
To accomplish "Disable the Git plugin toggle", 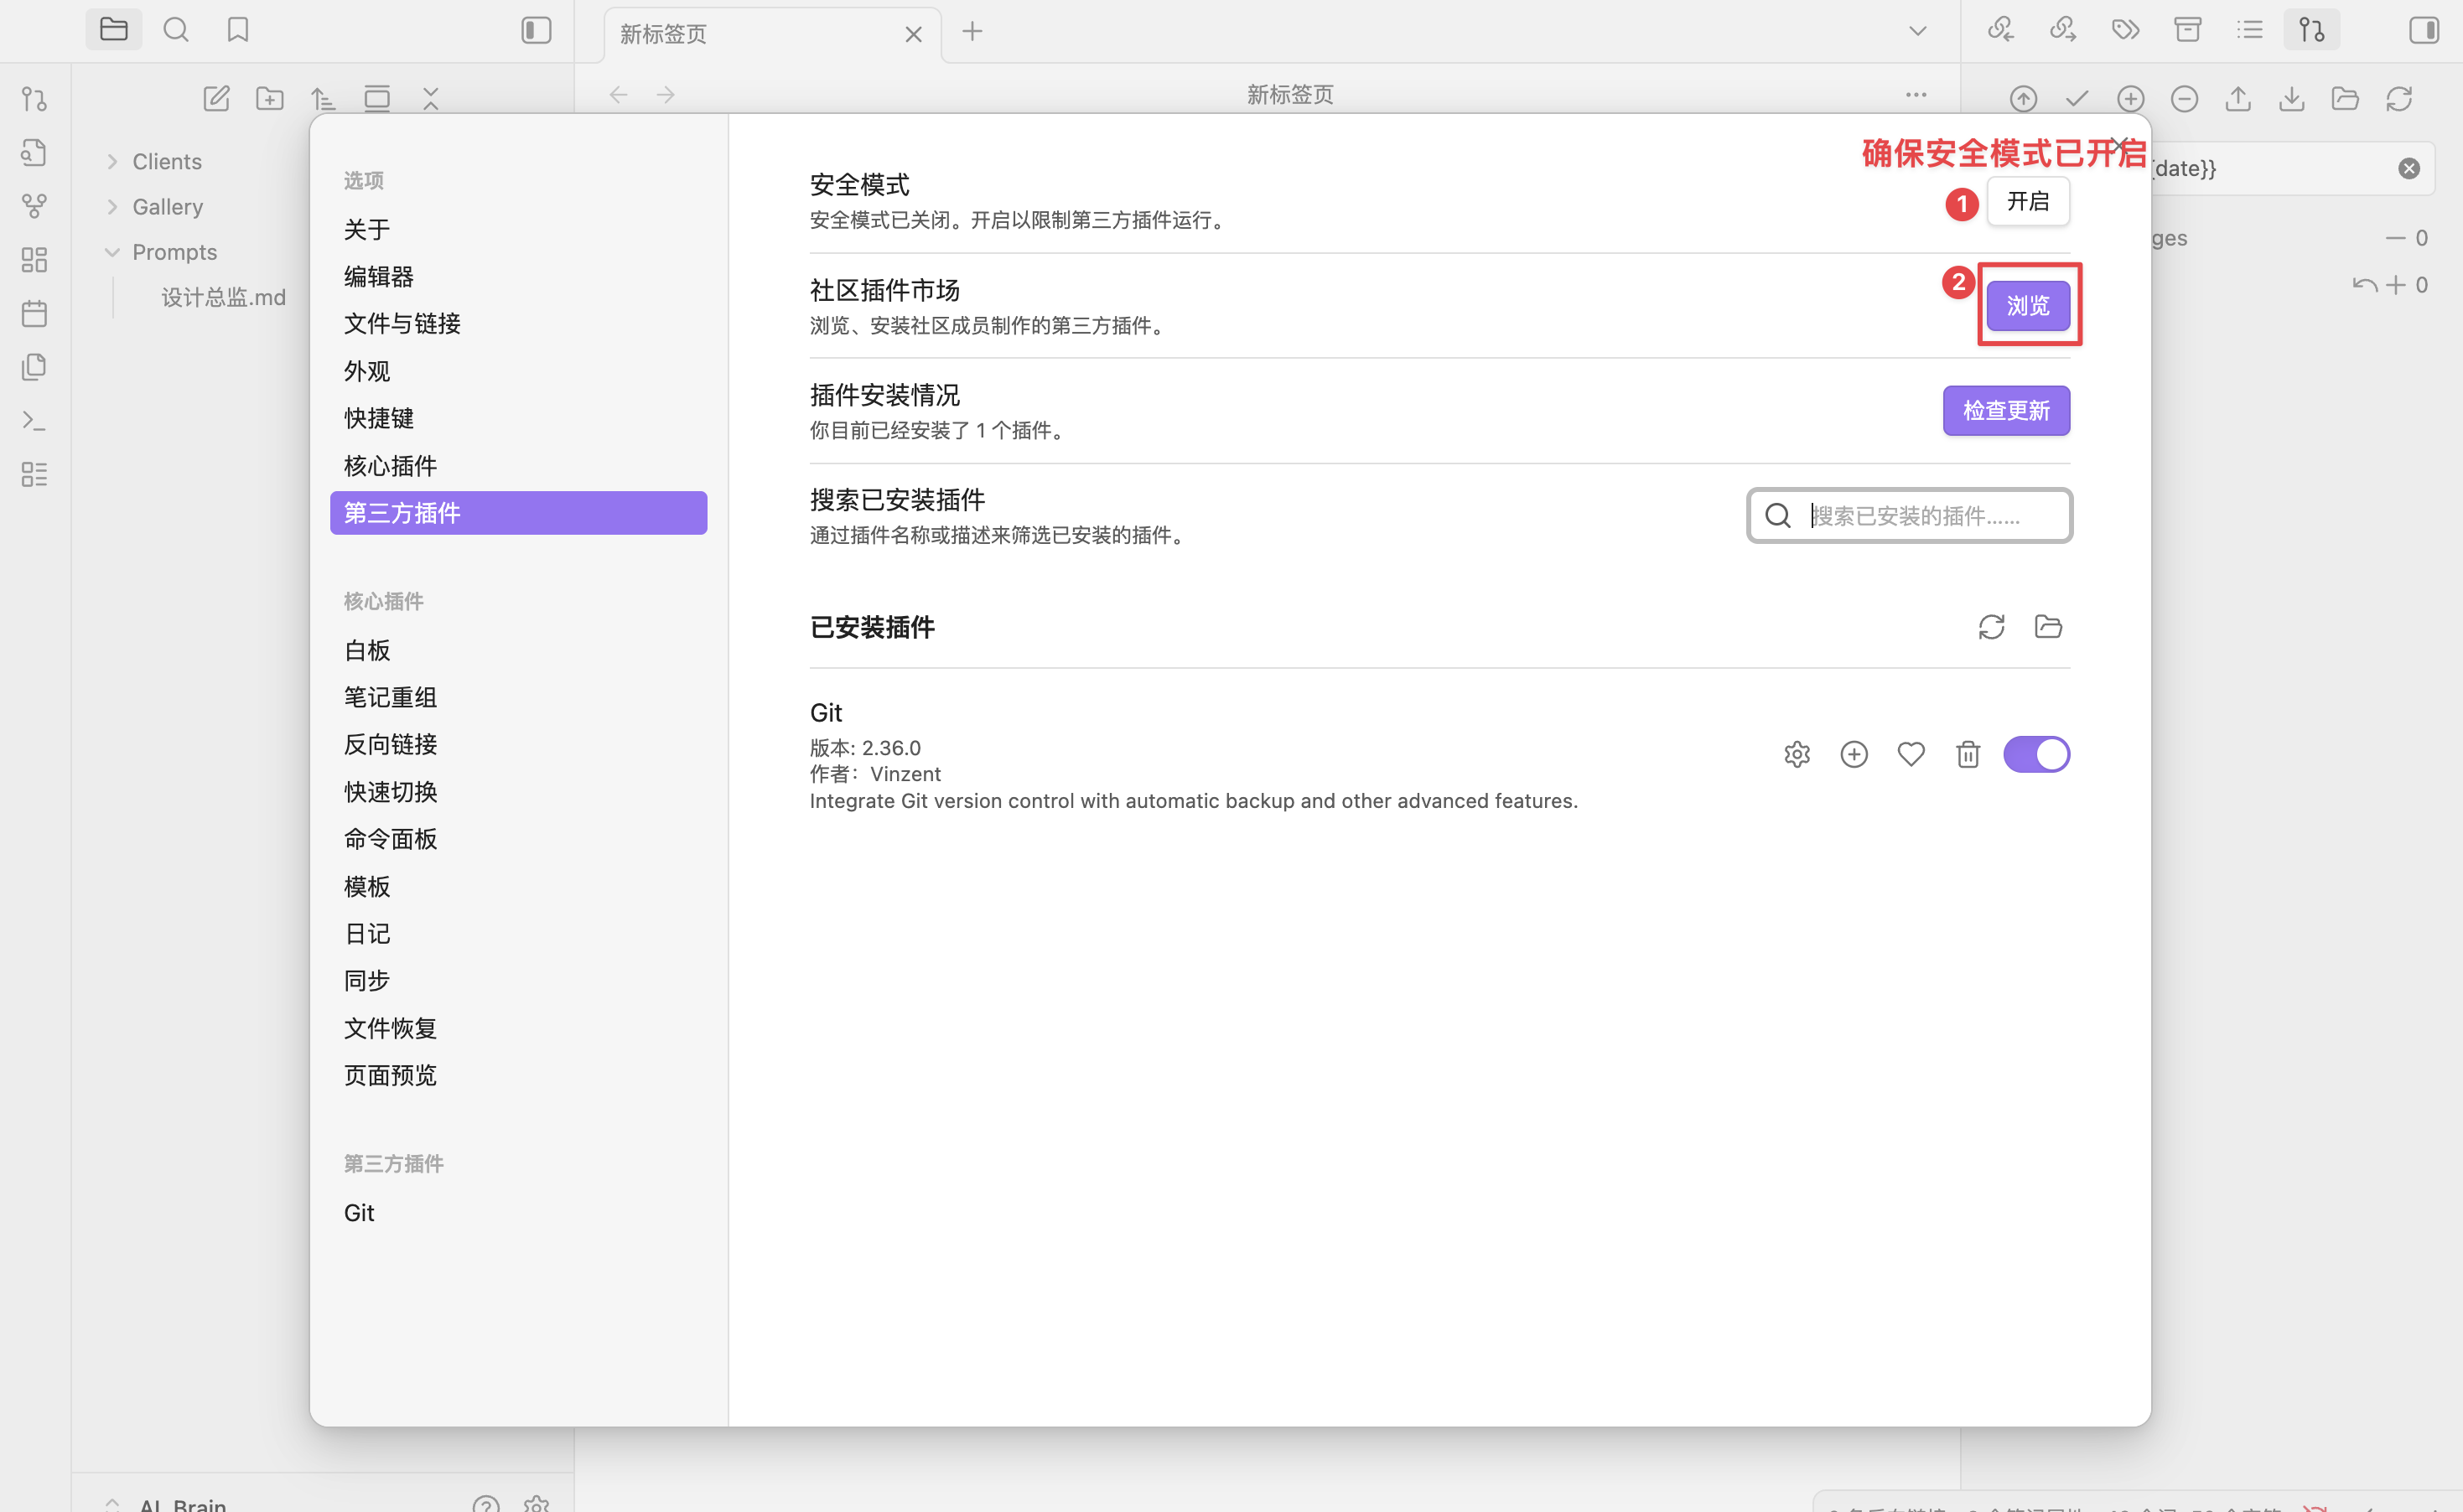I will click(2036, 754).
